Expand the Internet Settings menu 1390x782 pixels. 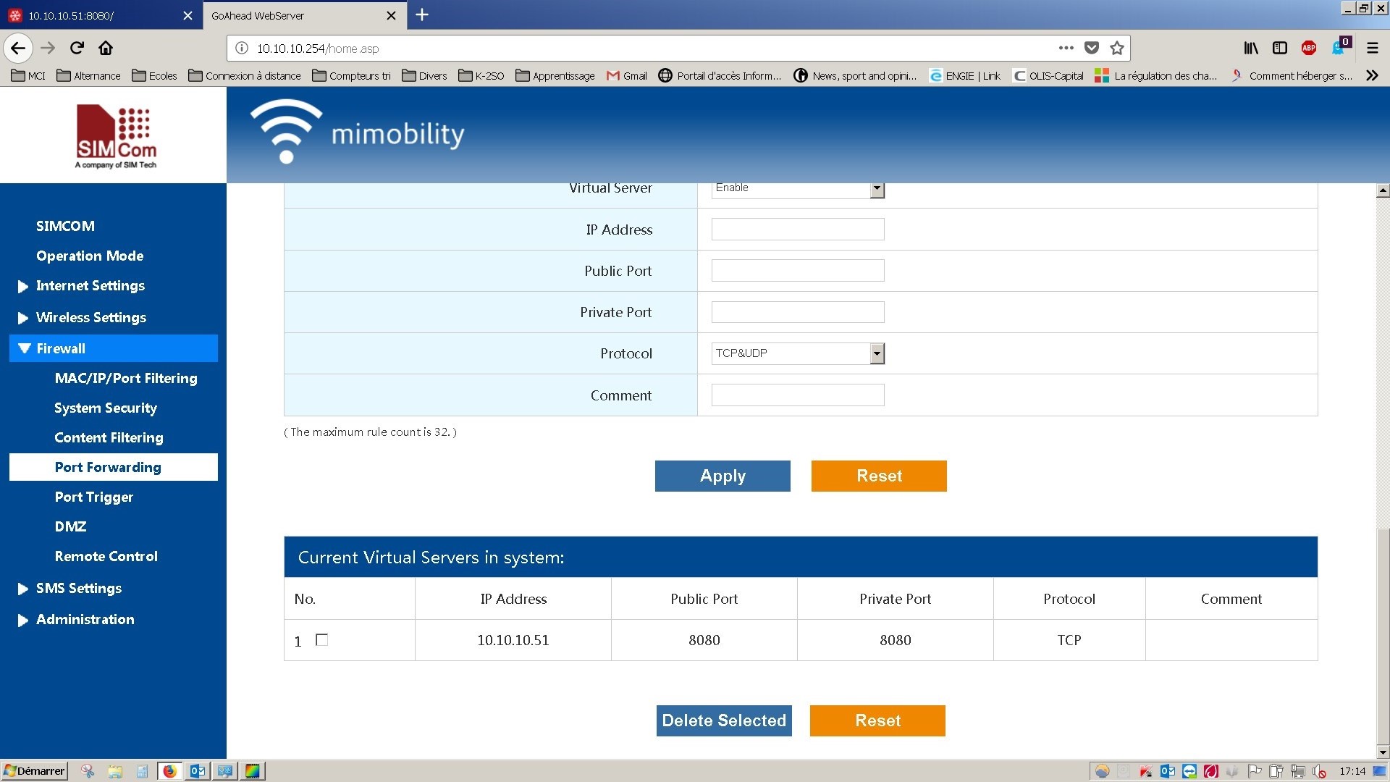tap(90, 286)
